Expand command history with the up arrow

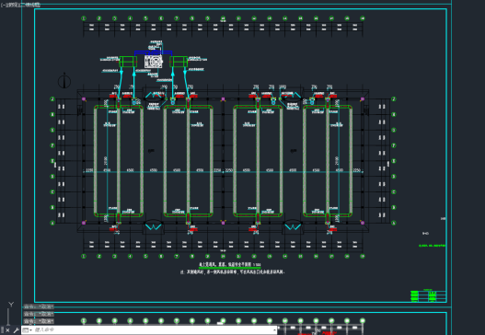274,330
